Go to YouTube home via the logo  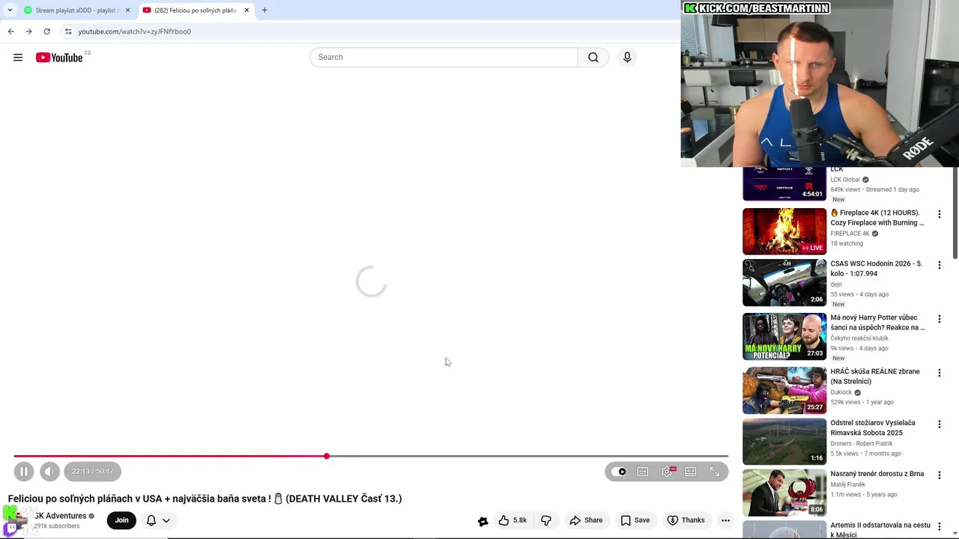click(59, 58)
